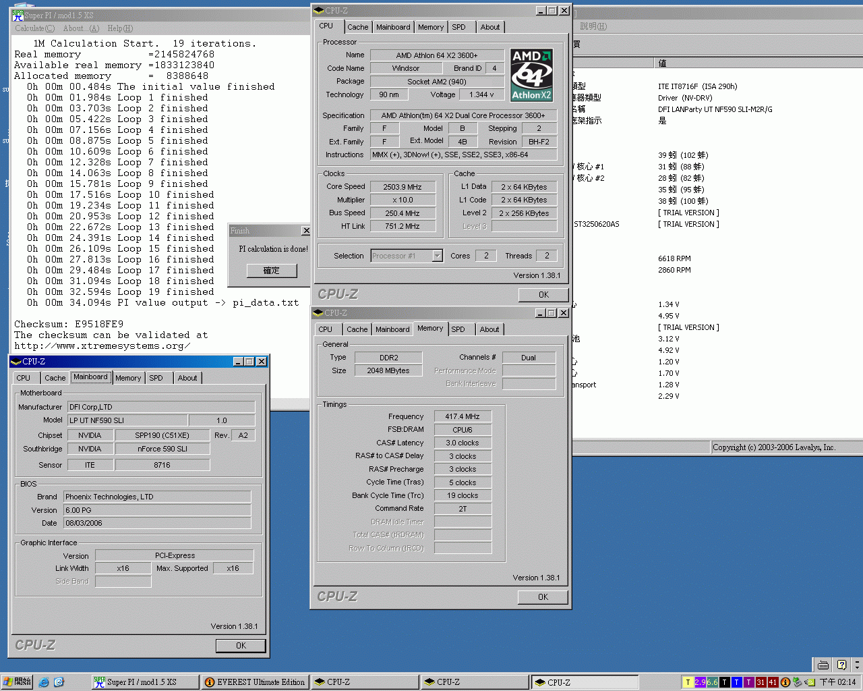
Task: Click the black T tray icon
Action: click(x=724, y=682)
